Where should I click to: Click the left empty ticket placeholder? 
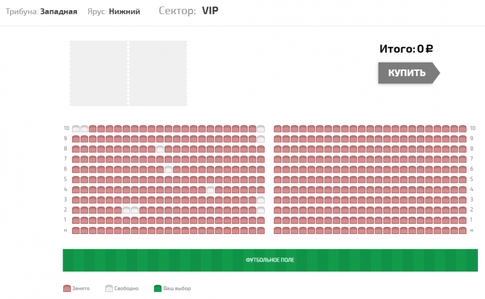(x=98, y=73)
